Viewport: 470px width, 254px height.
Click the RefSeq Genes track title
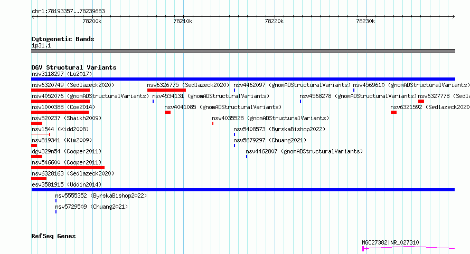click(x=53, y=236)
